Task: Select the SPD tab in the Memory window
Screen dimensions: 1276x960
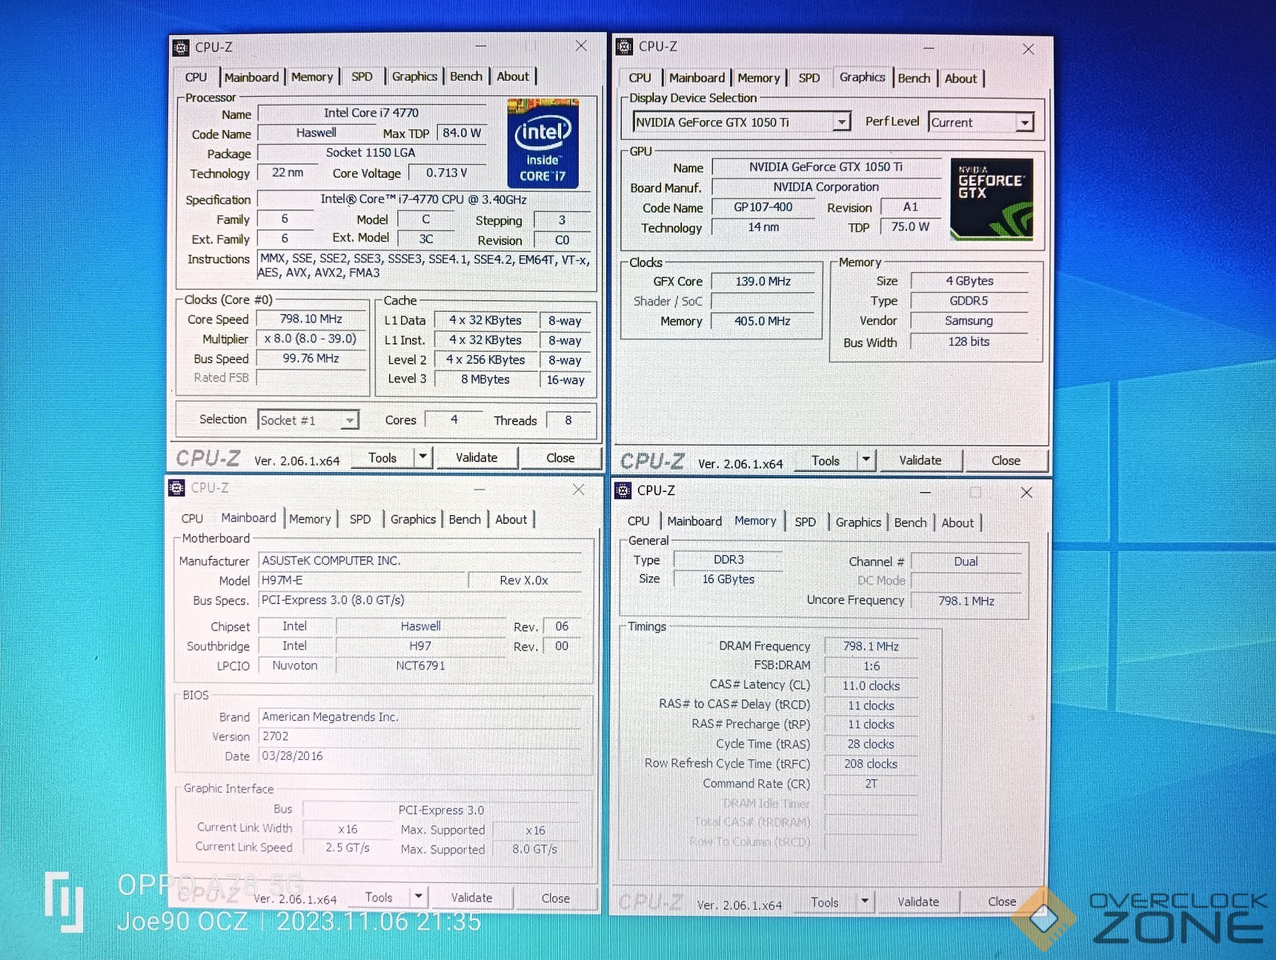Action: pyautogui.click(x=805, y=522)
